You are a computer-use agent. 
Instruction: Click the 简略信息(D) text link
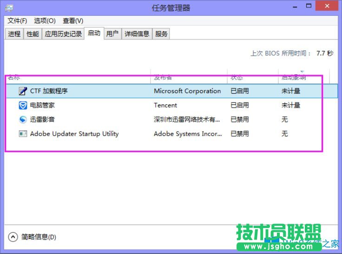(x=39, y=237)
